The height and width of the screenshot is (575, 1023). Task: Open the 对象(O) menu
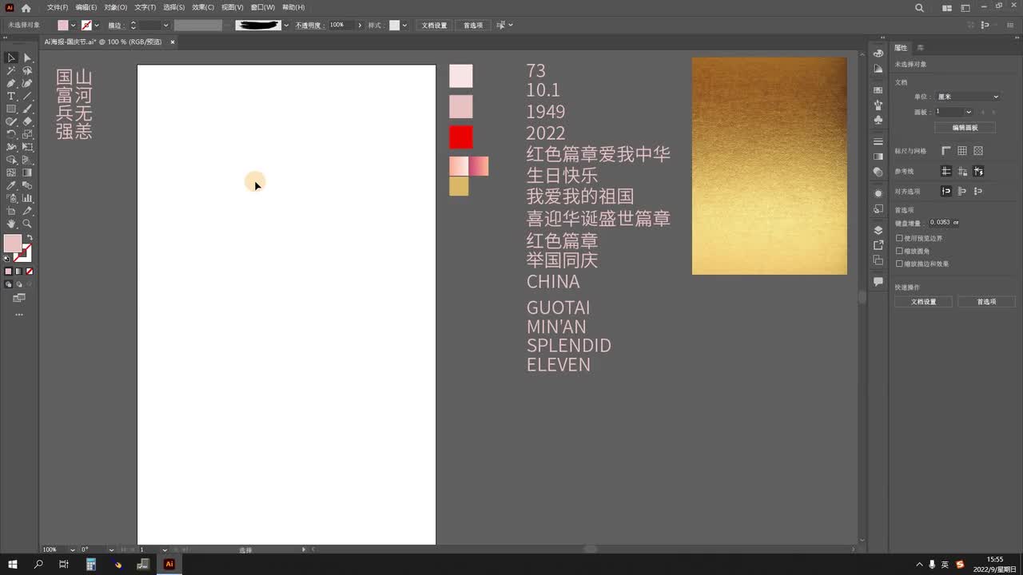115,7
